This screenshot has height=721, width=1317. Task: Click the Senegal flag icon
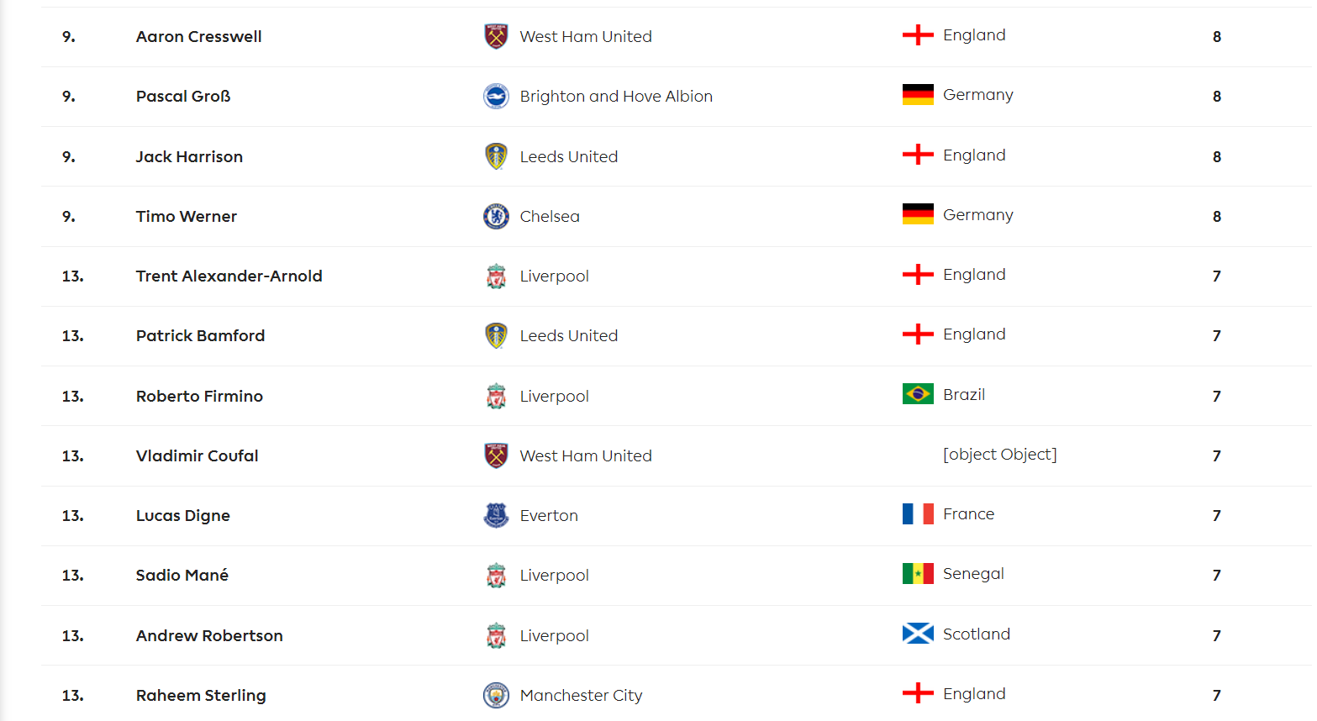[918, 573]
